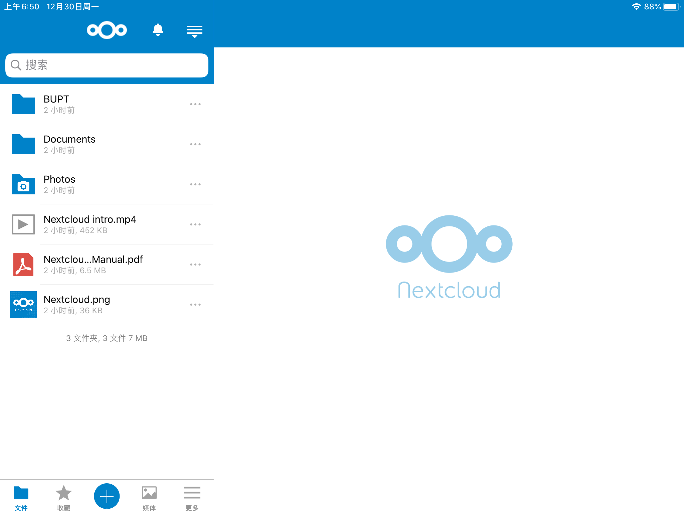The image size is (684, 513).
Task: Click the search input field
Action: [107, 65]
